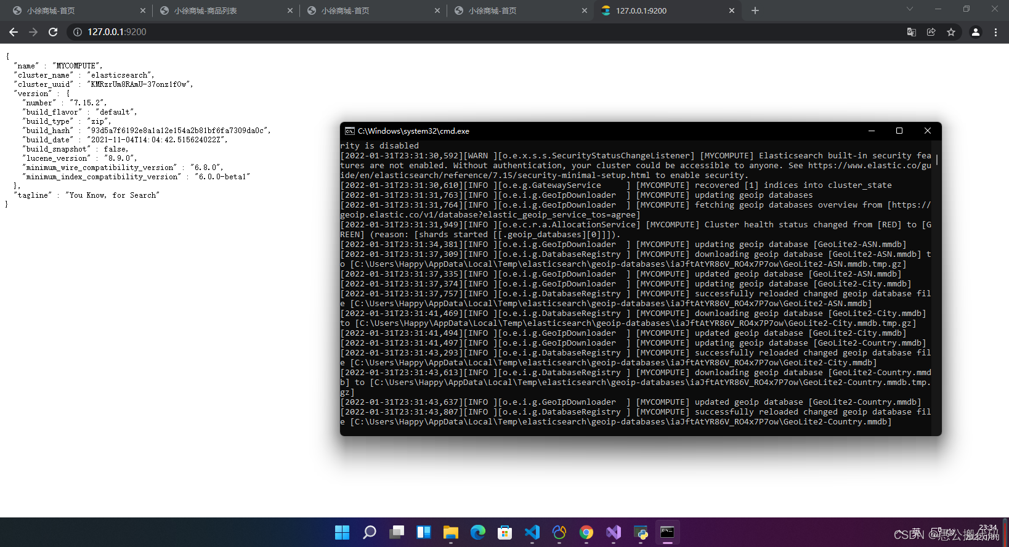Click the "cluster_uuid" JSON line

pos(103,84)
